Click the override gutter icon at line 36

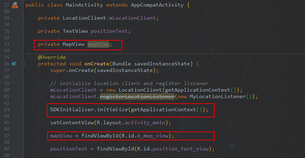14,64
